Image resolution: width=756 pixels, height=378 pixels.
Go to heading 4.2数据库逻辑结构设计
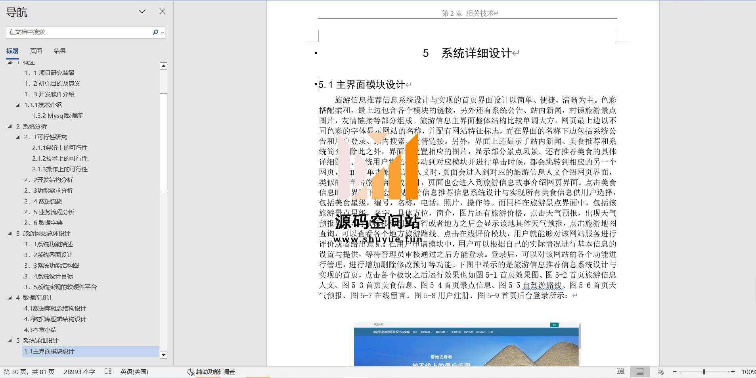click(x=55, y=319)
